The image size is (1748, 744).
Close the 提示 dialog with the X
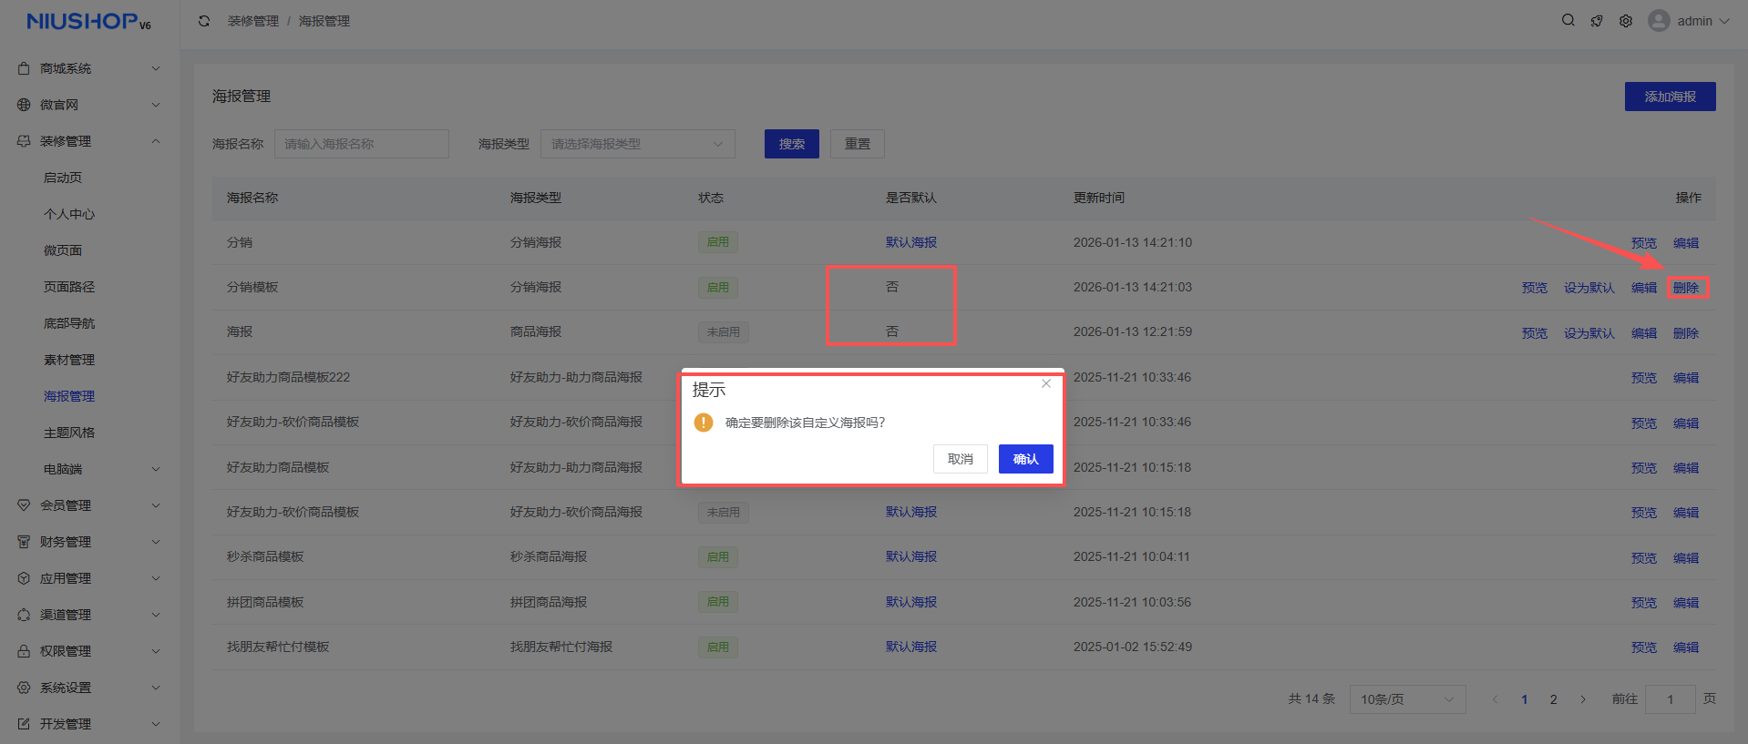[1046, 383]
